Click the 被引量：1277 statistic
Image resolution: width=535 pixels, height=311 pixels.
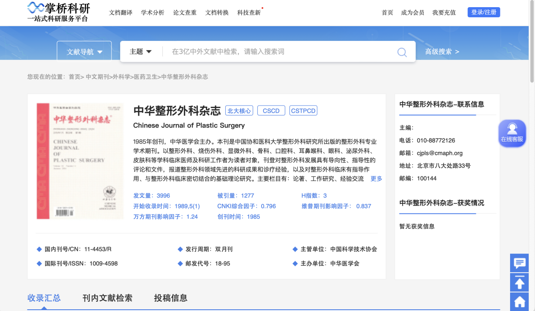click(236, 196)
